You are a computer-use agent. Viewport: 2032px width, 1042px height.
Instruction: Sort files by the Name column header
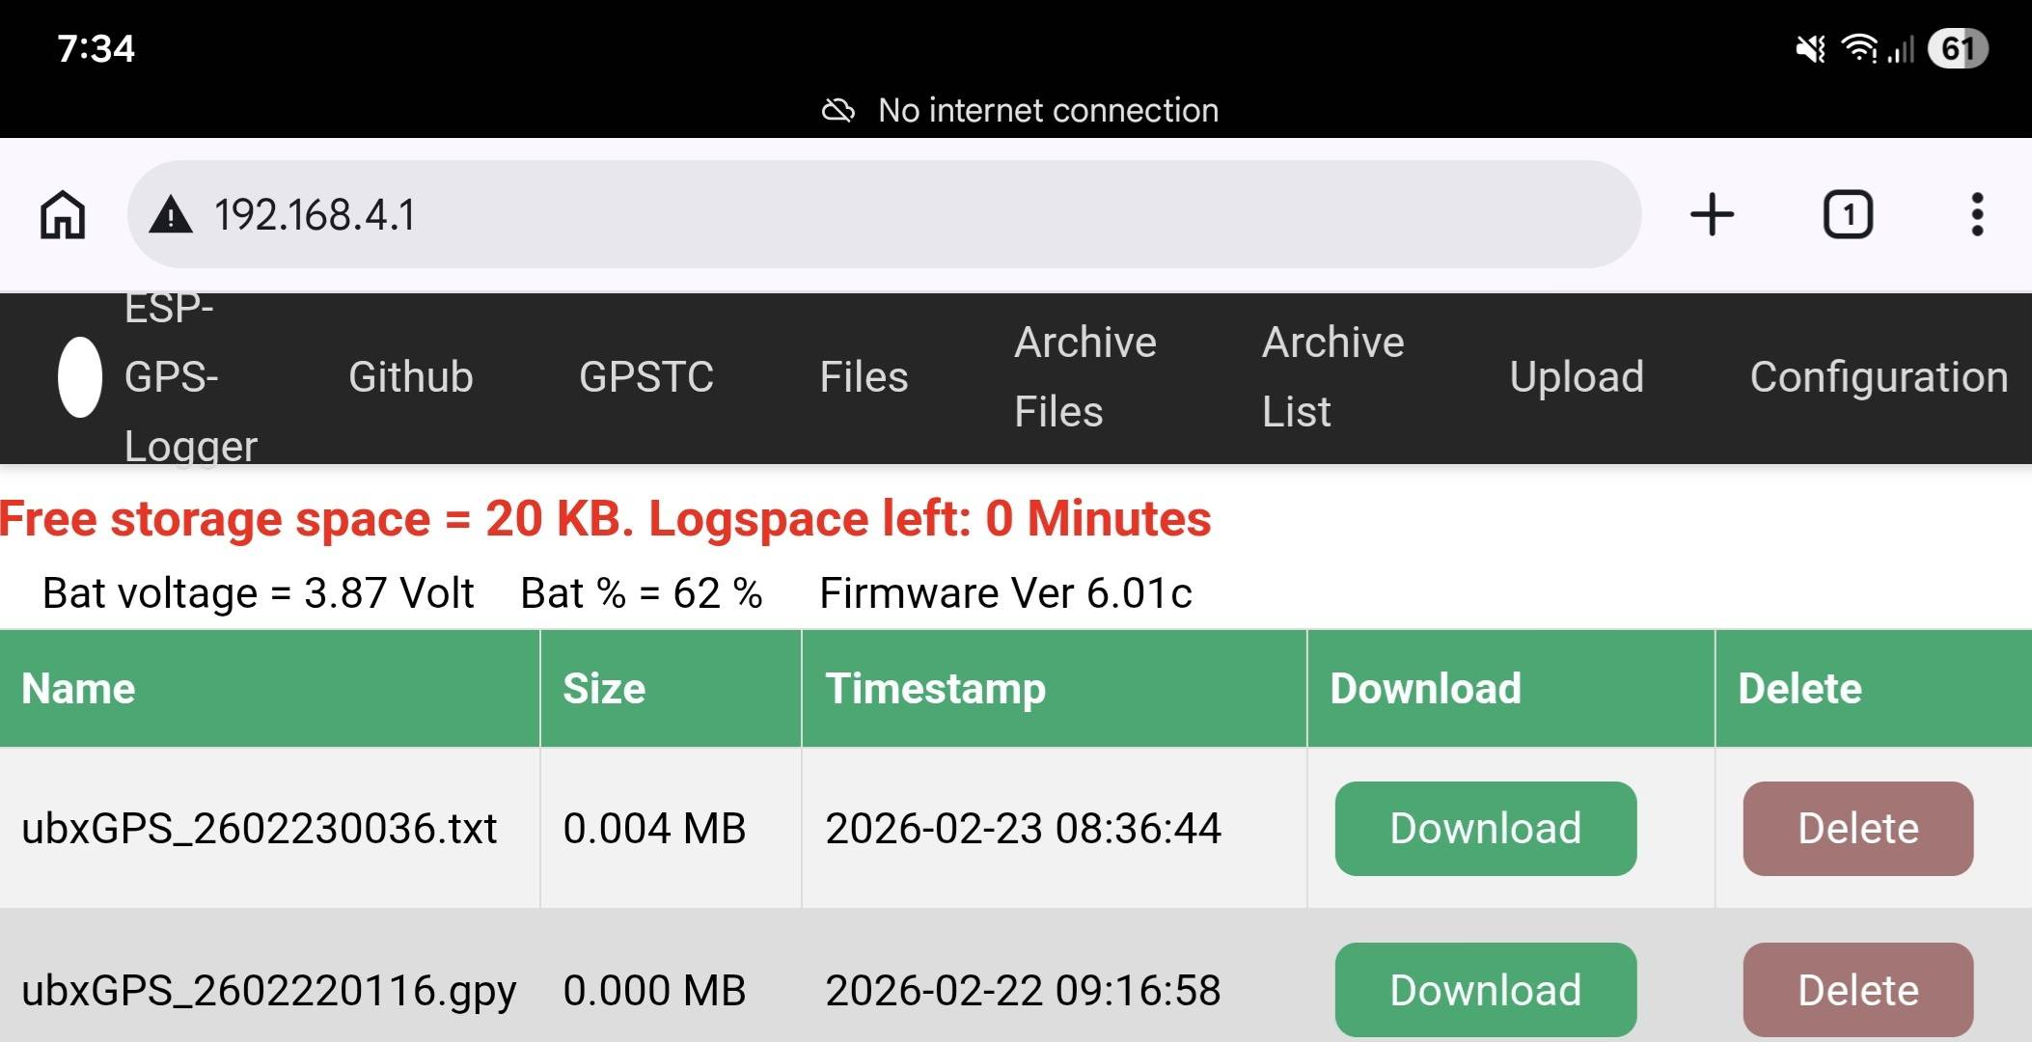tap(77, 688)
